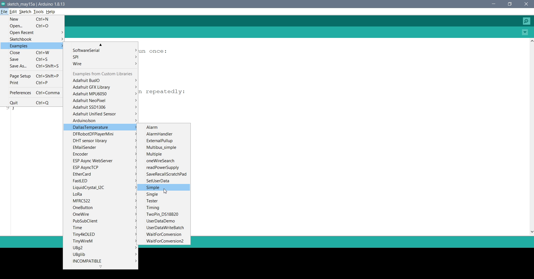534x279 pixels.
Task: Expand Encoder examples submenu
Action: click(x=101, y=154)
